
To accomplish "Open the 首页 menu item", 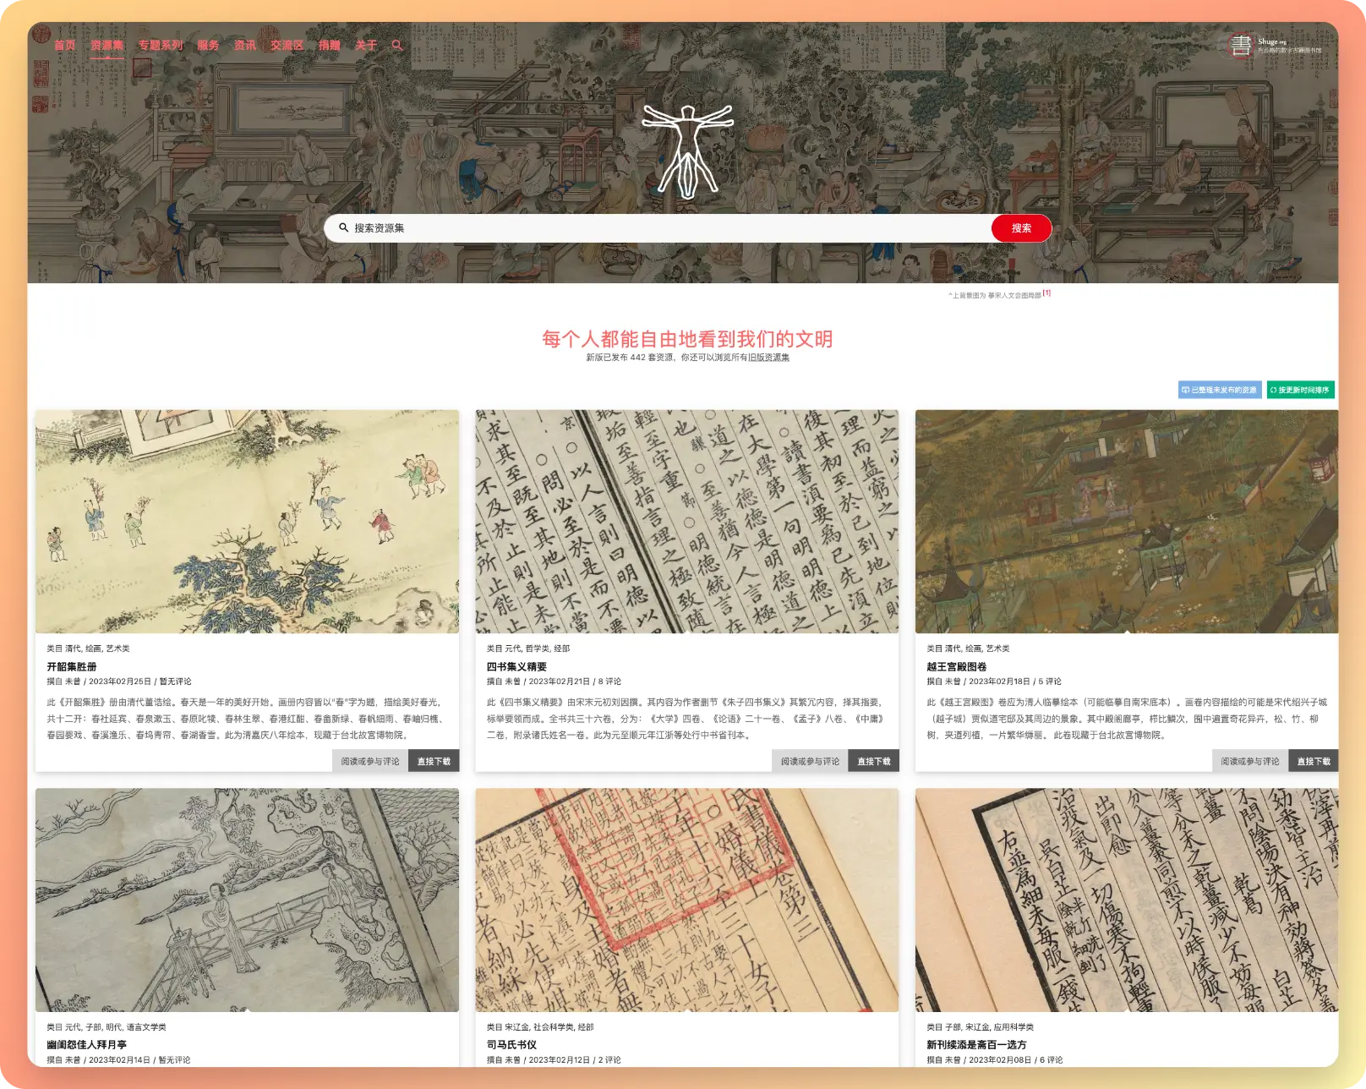I will click(x=64, y=46).
